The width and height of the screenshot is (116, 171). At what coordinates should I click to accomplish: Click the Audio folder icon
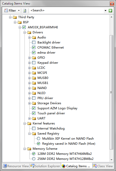tap(34, 37)
